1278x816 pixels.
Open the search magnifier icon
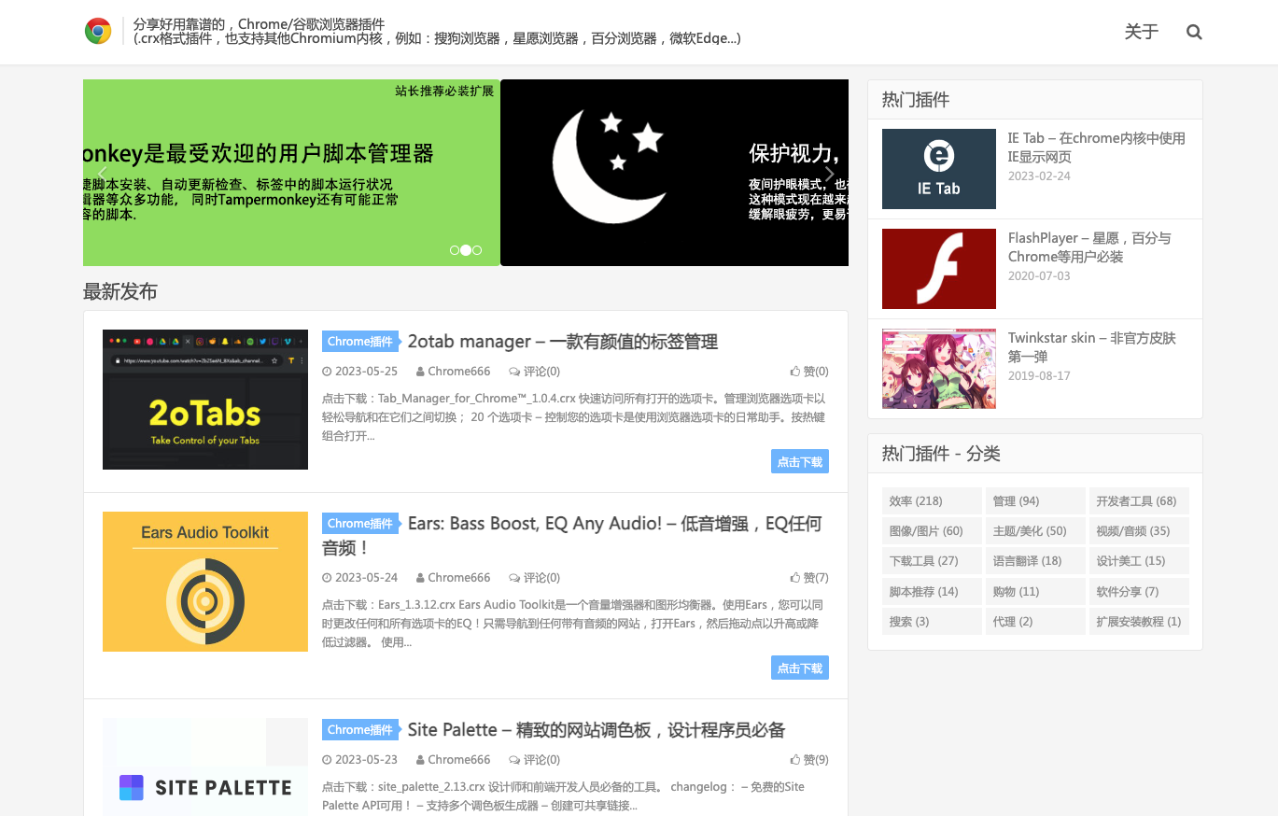click(1194, 32)
